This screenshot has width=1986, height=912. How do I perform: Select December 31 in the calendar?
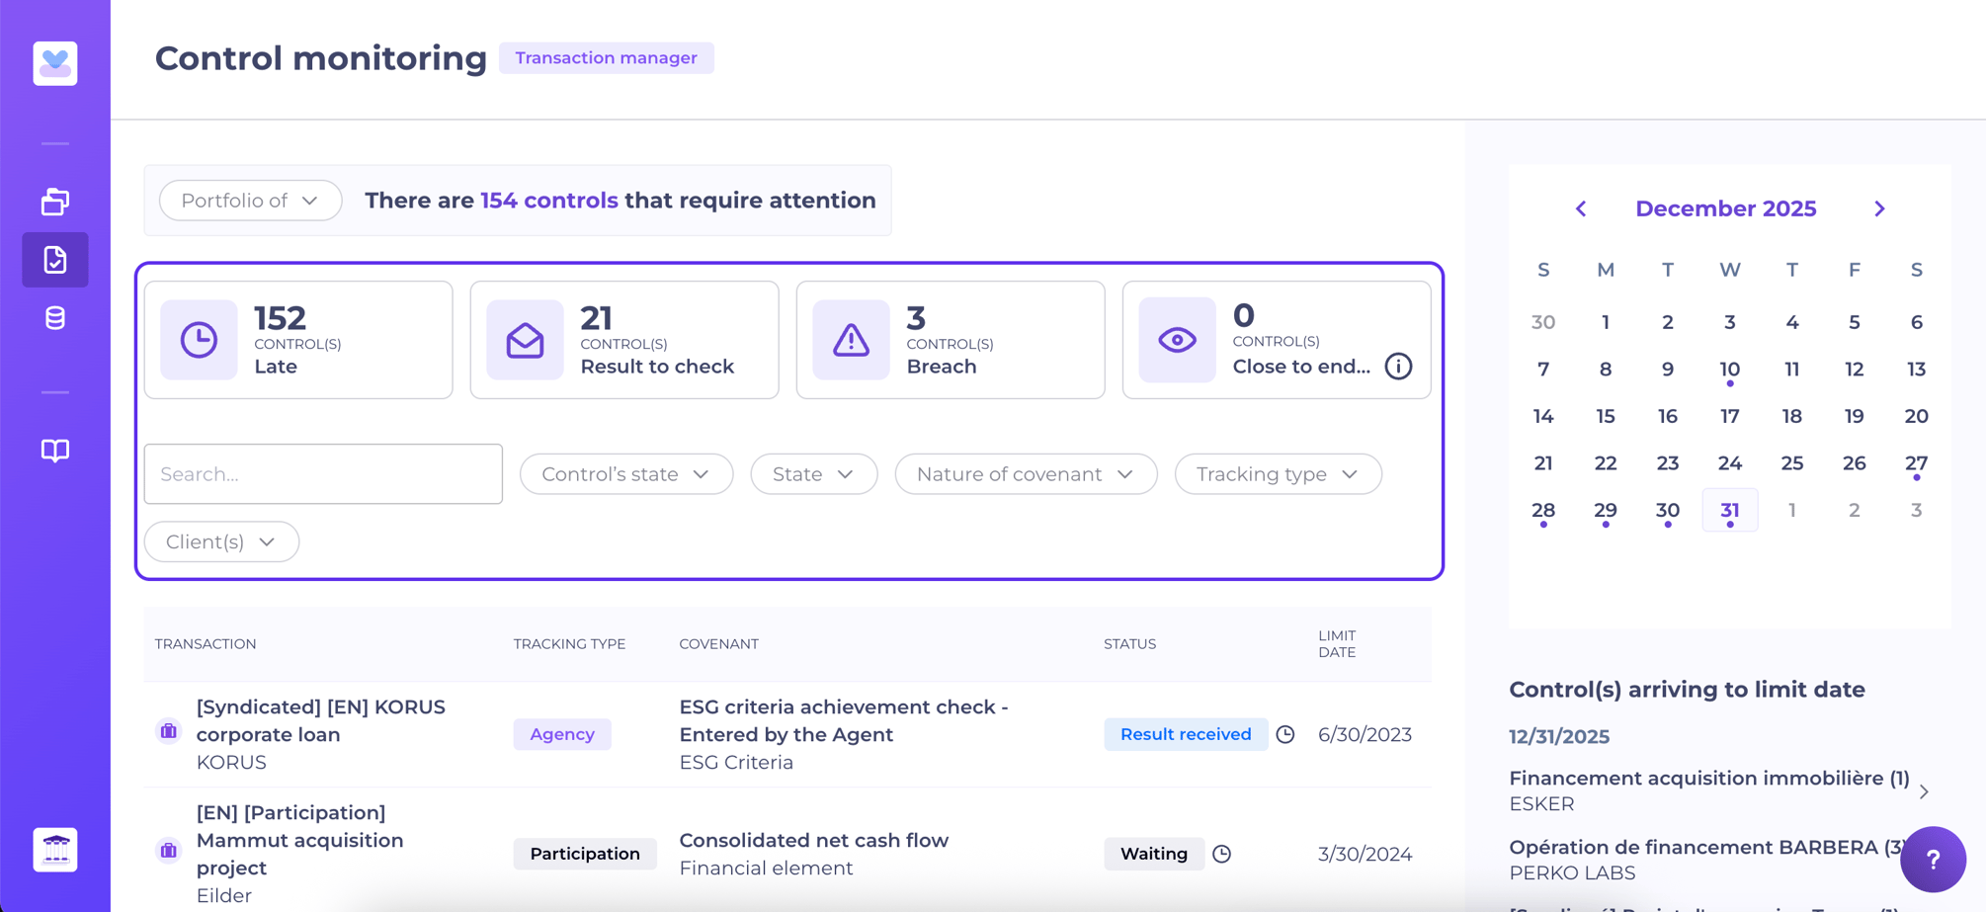[1729, 510]
